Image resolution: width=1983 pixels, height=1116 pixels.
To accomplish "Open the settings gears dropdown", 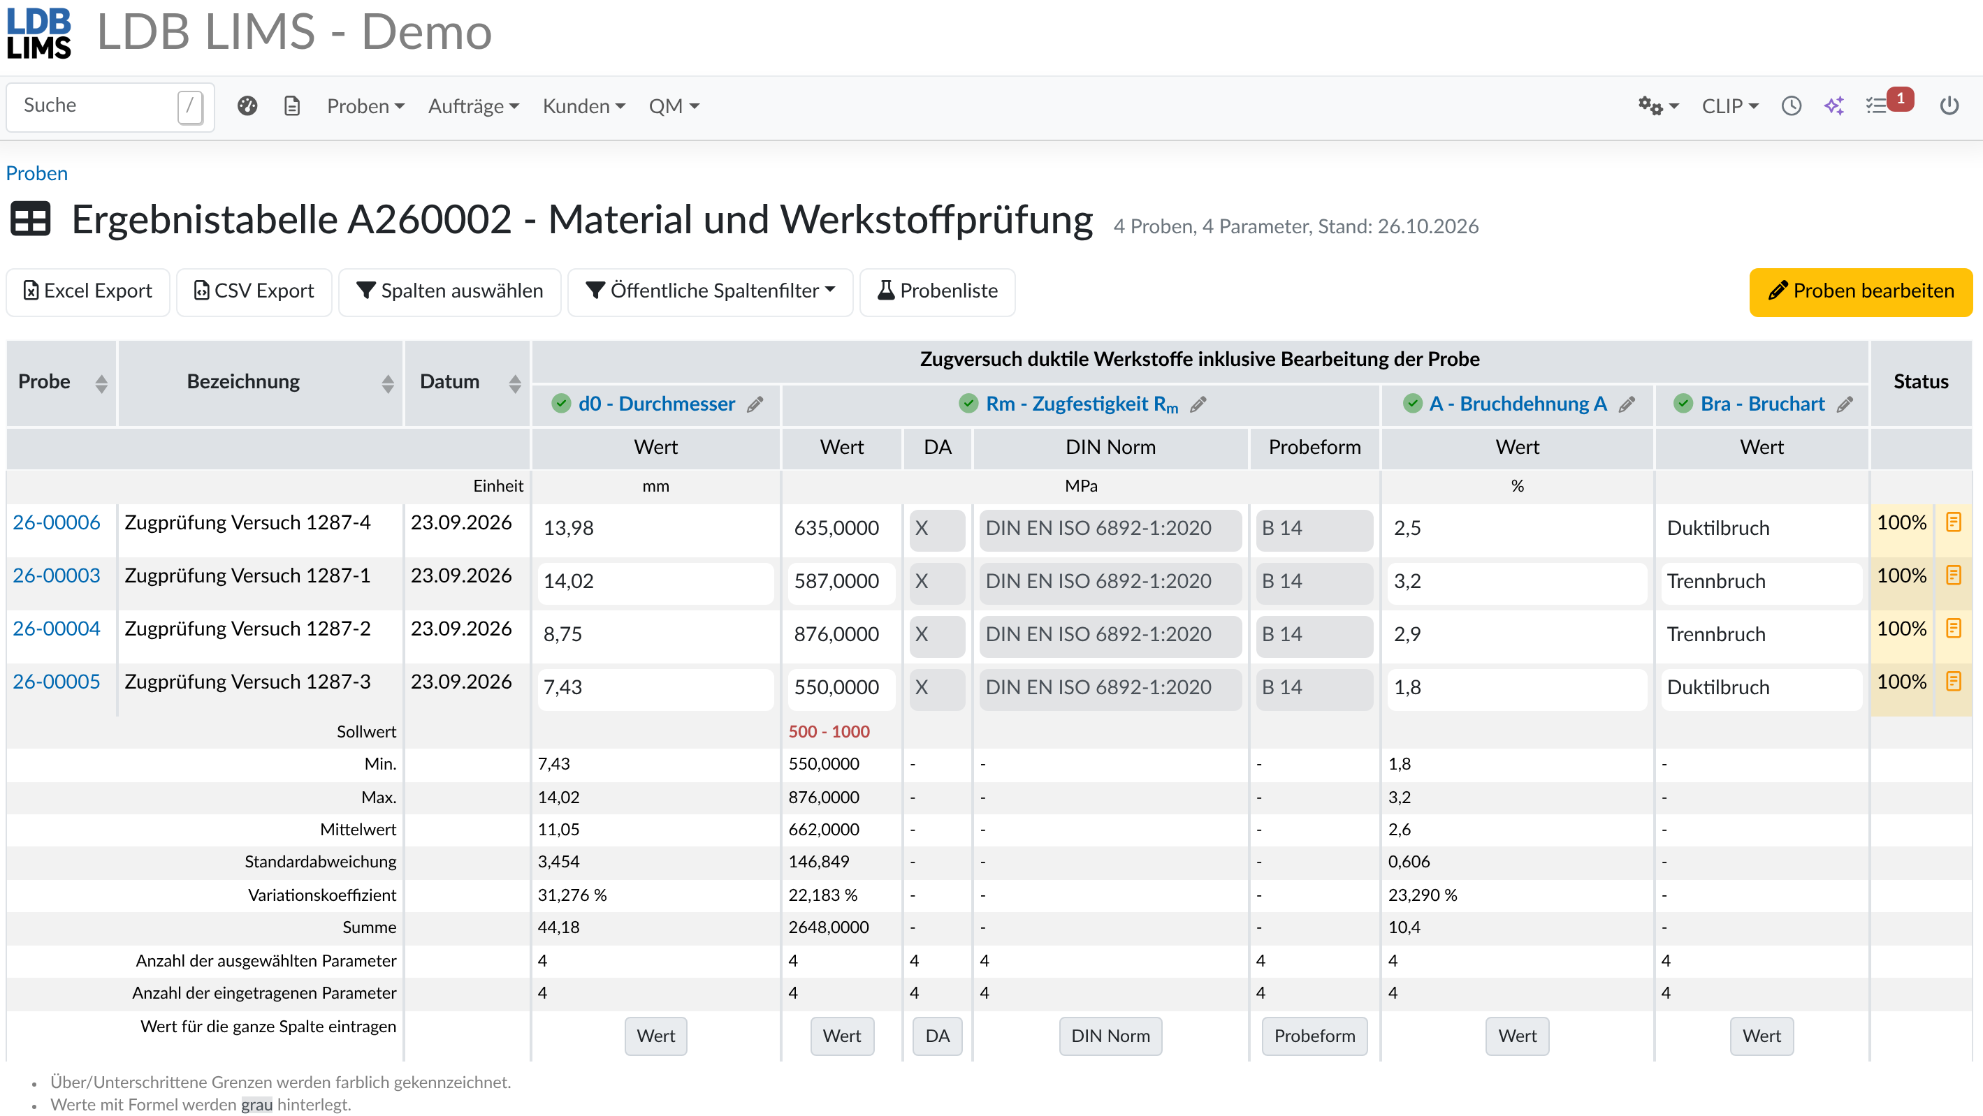I will [1658, 106].
